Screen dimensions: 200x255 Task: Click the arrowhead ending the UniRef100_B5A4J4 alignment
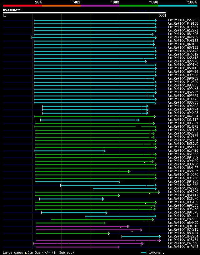[109, 233]
